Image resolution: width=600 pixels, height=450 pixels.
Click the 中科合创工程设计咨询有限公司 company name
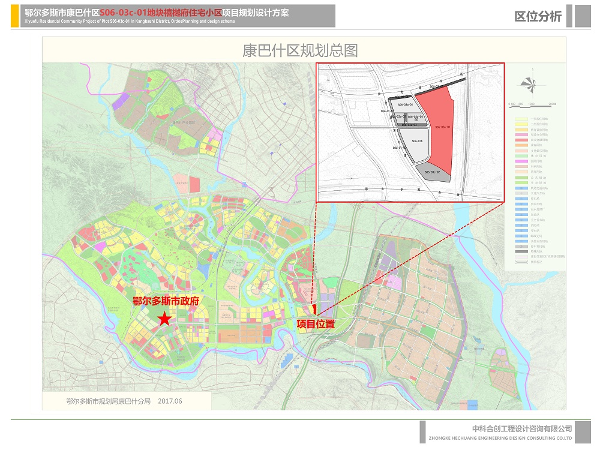(522, 429)
